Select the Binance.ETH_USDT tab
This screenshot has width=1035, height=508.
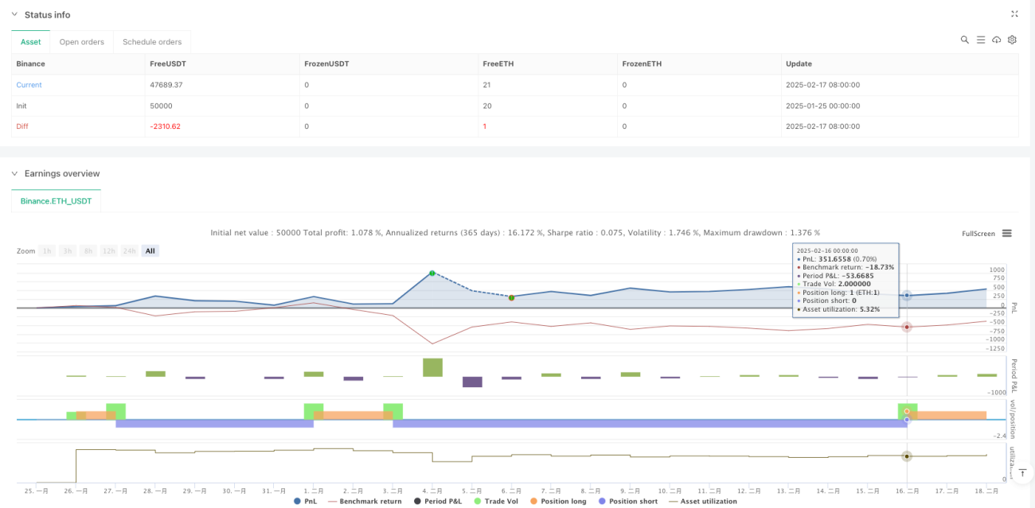(57, 201)
